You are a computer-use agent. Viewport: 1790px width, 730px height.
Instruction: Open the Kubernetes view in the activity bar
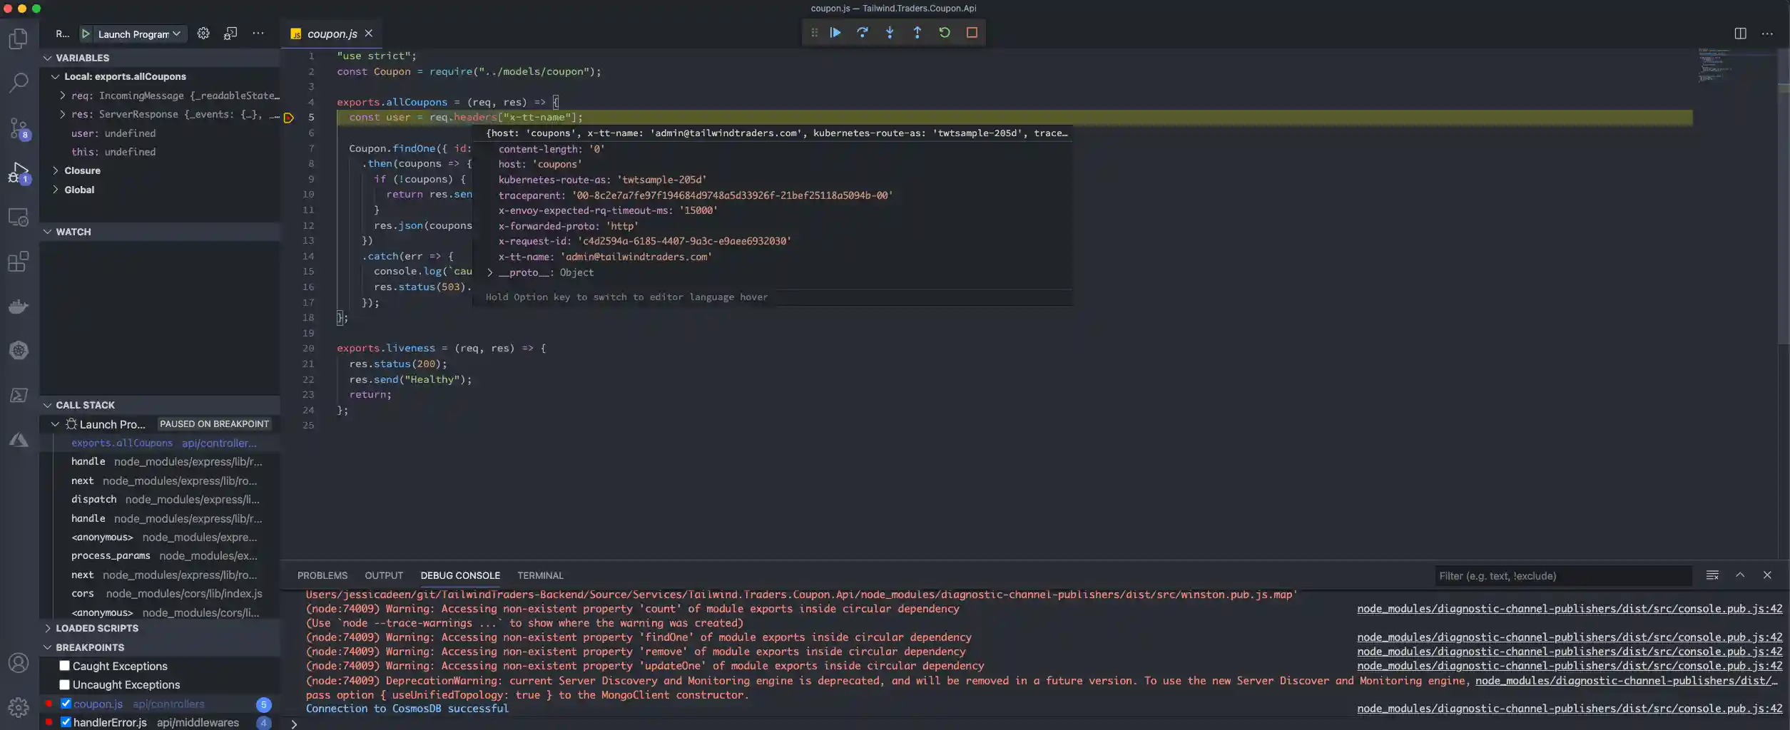19,350
